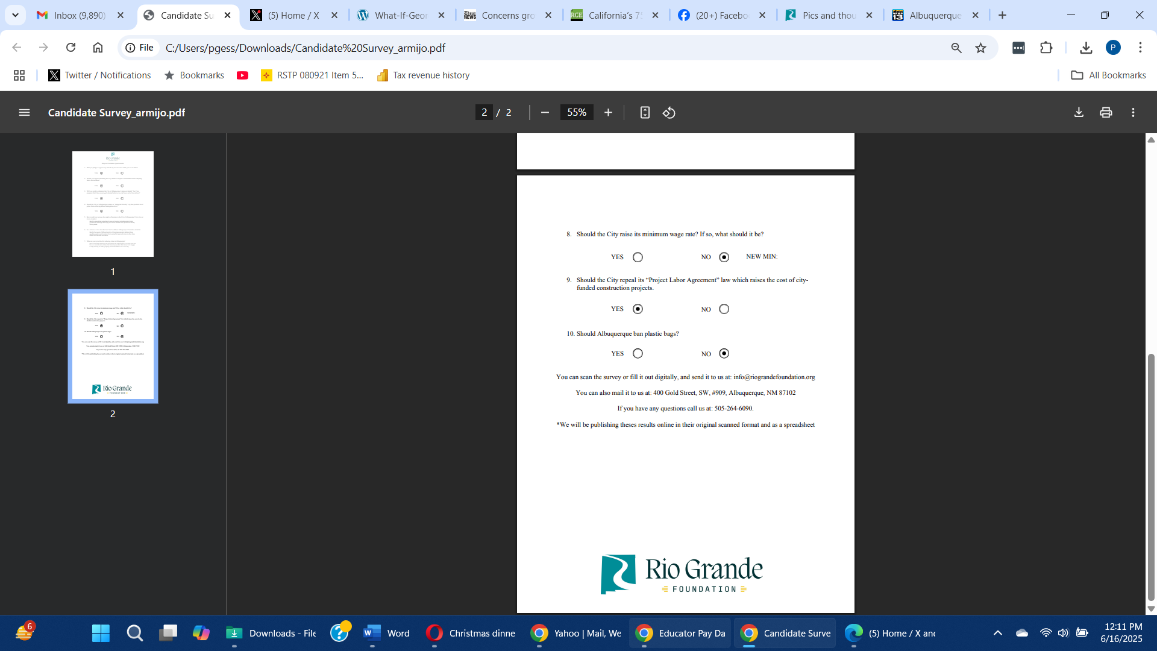Download the PDF using toolbar download icon
The image size is (1157, 651).
coord(1079,113)
